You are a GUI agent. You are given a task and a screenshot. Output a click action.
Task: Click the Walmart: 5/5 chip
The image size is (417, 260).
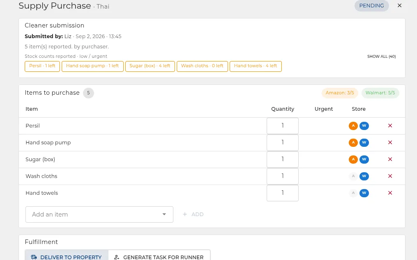[380, 93]
